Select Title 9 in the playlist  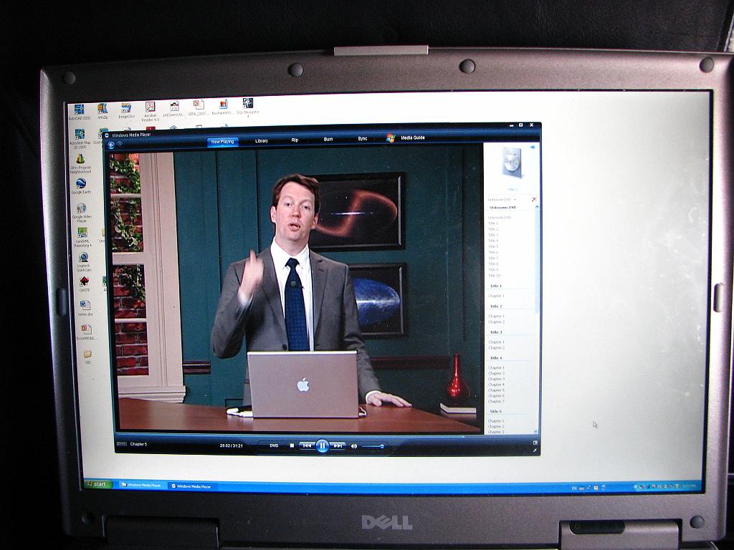tap(493, 270)
